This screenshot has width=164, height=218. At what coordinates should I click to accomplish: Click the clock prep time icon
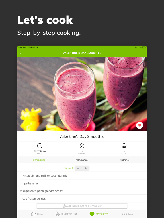pyautogui.click(x=40, y=146)
